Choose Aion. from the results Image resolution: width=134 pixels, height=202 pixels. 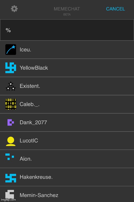click(x=26, y=159)
